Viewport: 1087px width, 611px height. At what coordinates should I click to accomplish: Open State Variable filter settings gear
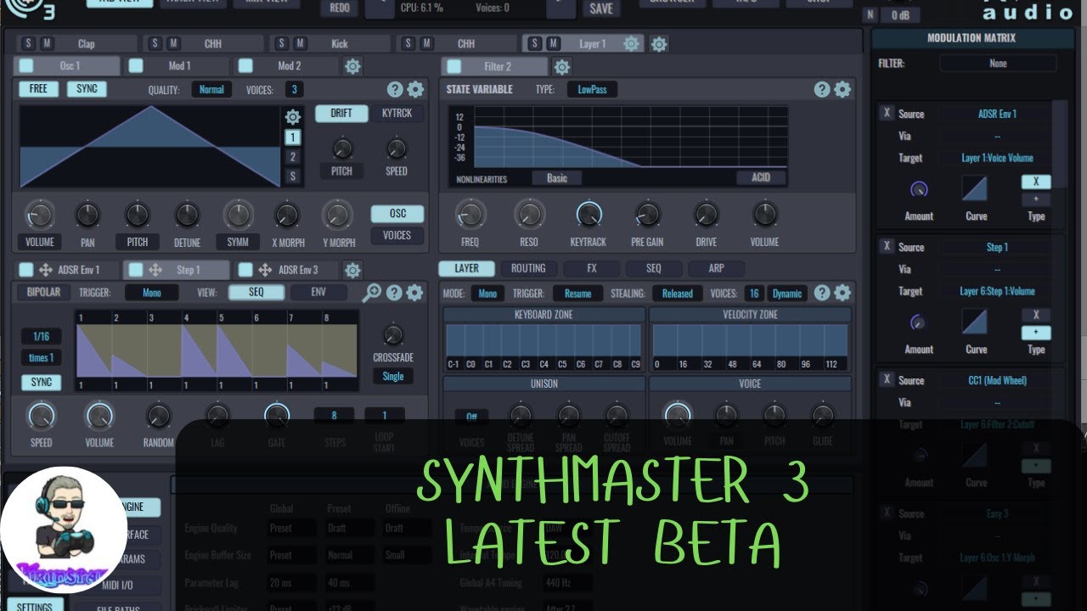842,90
